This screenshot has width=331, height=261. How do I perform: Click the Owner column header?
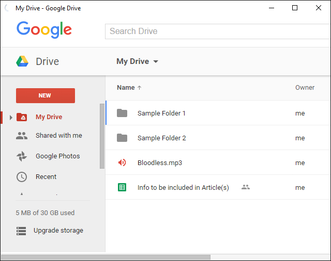click(x=305, y=88)
